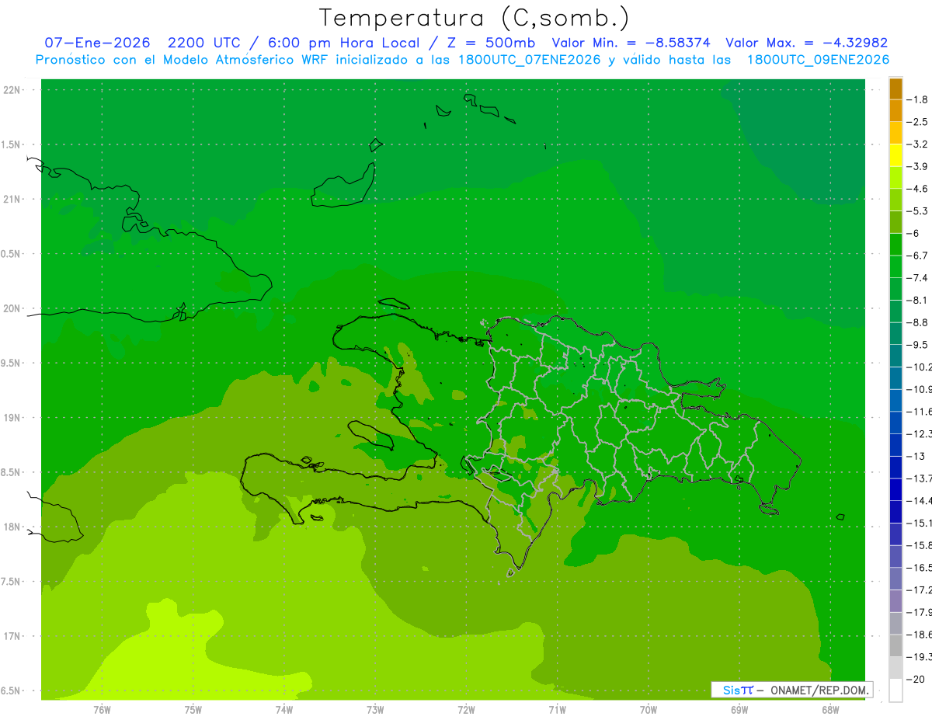Image resolution: width=932 pixels, height=720 pixels.
Task: Click the "68W" longitude axis label
Action: click(x=829, y=710)
